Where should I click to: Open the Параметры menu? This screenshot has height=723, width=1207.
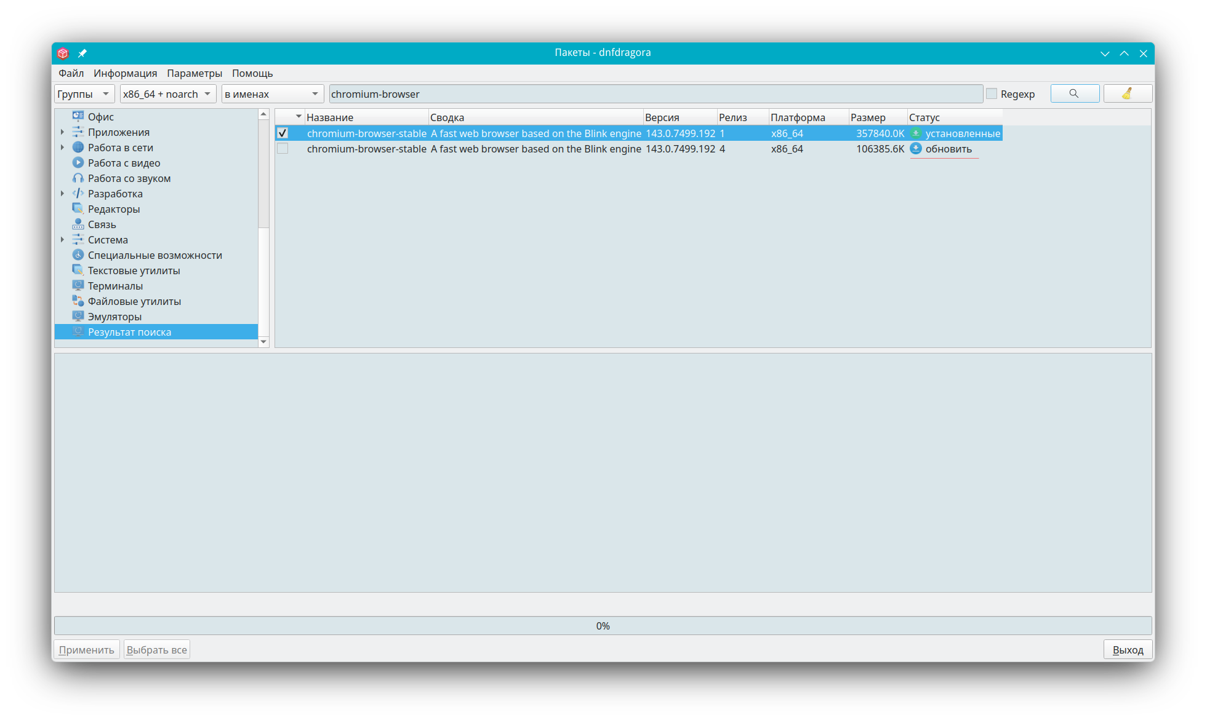[194, 73]
